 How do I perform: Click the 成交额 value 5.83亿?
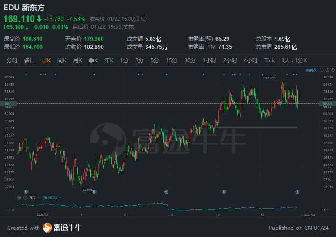point(153,39)
